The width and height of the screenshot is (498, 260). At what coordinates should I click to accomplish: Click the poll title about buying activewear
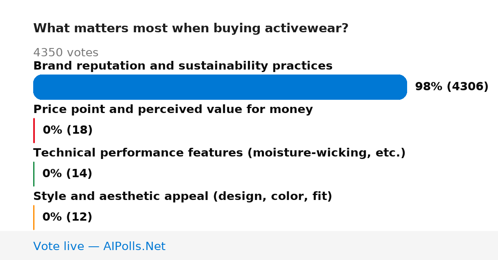(x=191, y=29)
